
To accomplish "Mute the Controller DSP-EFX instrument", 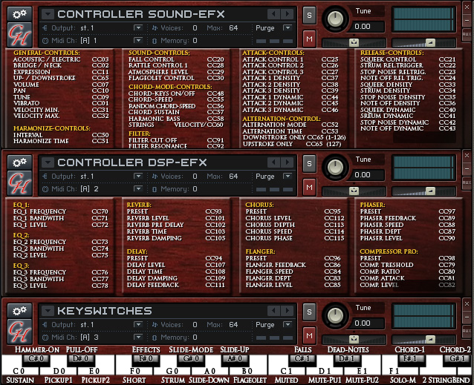I will pyautogui.click(x=309, y=187).
